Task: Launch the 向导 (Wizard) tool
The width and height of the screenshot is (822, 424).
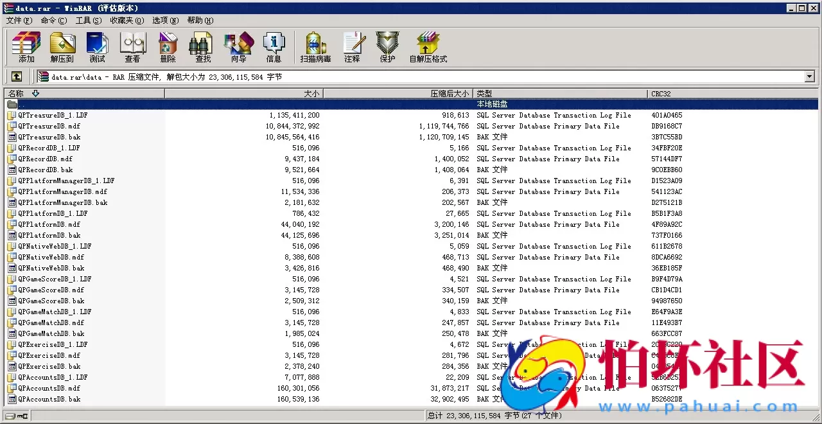Action: 238,47
